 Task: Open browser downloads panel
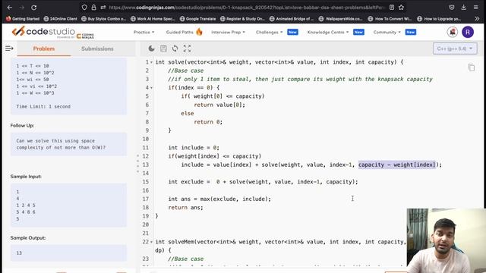click(x=464, y=8)
